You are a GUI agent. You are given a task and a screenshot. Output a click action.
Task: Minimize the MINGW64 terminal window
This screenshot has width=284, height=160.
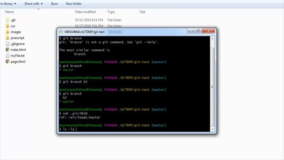[191, 31]
